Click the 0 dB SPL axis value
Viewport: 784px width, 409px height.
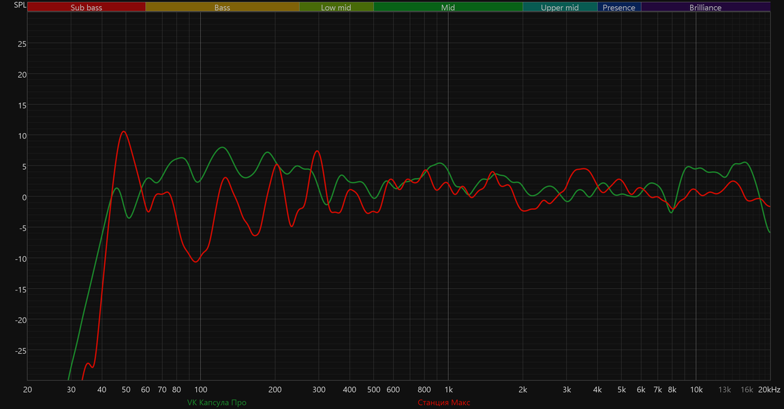click(24, 197)
